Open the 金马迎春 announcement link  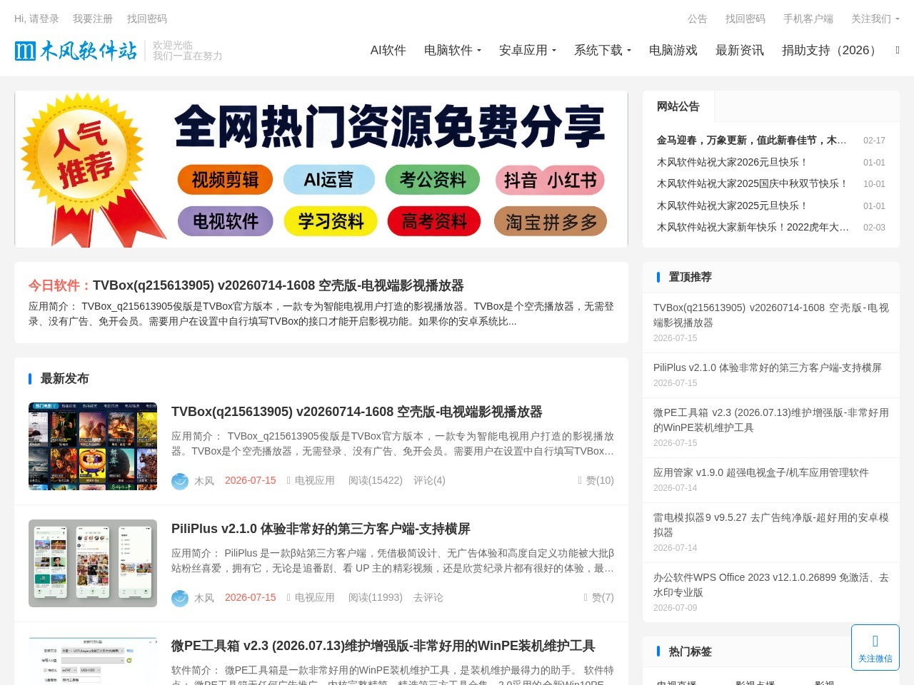click(x=752, y=141)
